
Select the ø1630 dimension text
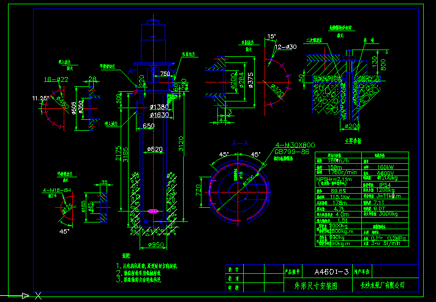point(159,114)
